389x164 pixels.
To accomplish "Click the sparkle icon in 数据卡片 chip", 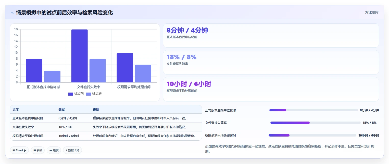I will coord(67,150).
